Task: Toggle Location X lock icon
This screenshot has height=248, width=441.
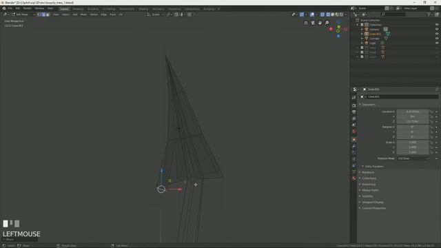Action: point(431,112)
